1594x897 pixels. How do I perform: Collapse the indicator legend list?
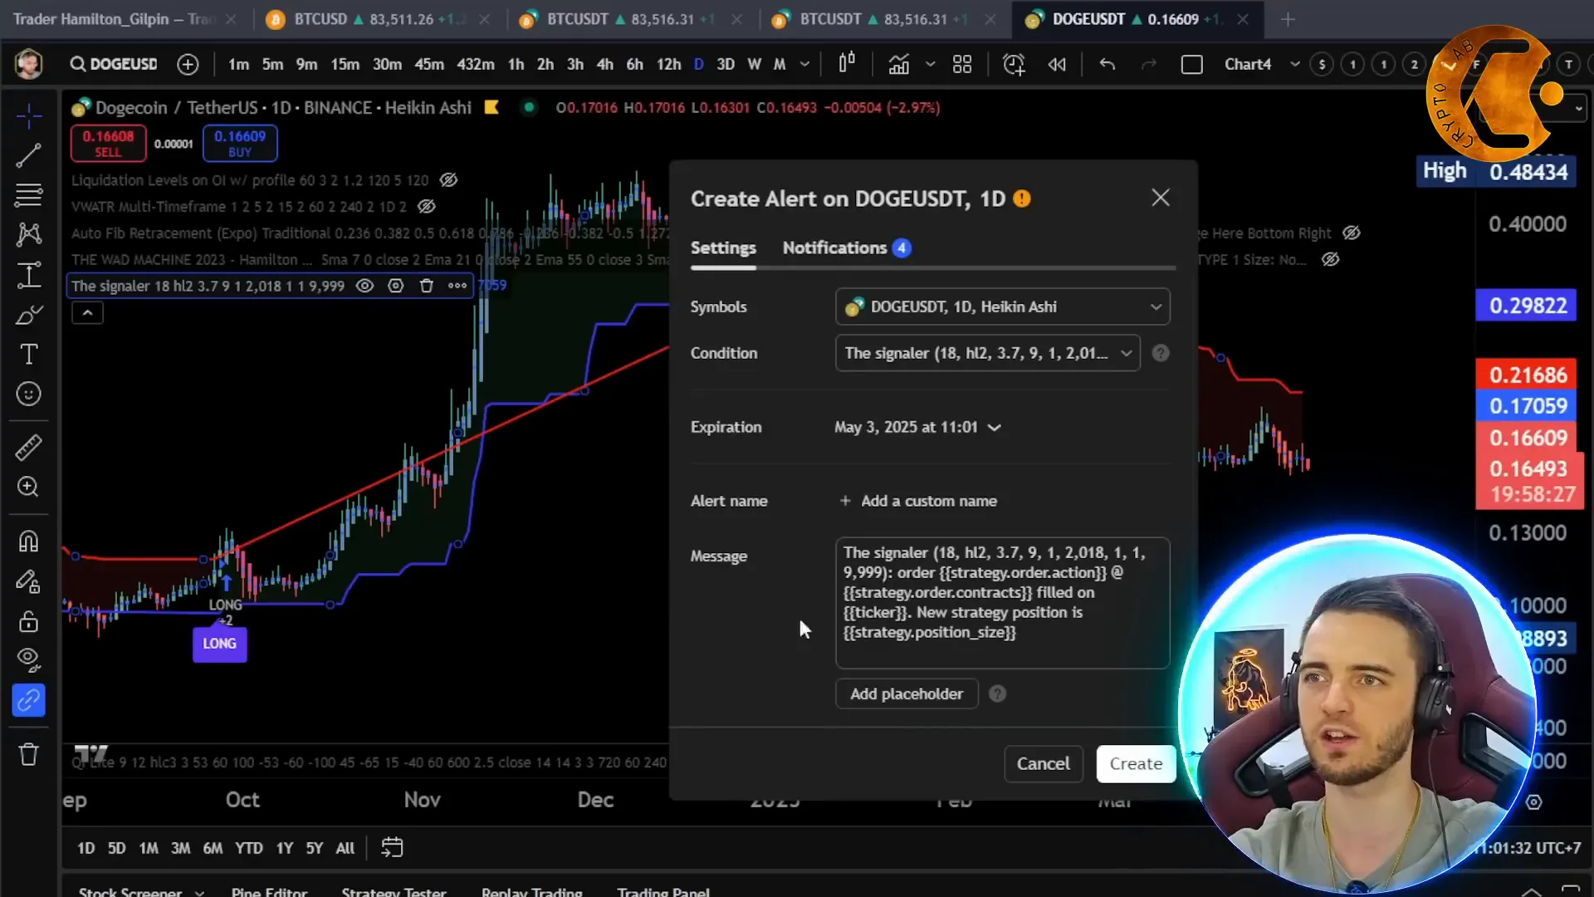[x=87, y=313]
